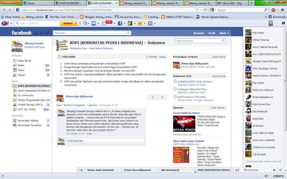Expand chat tabs right arrow showing 3
The height and width of the screenshot is (179, 287).
237,170
